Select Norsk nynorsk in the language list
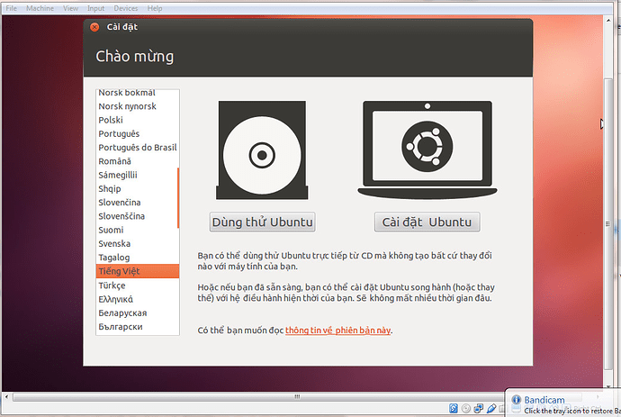 [137, 106]
